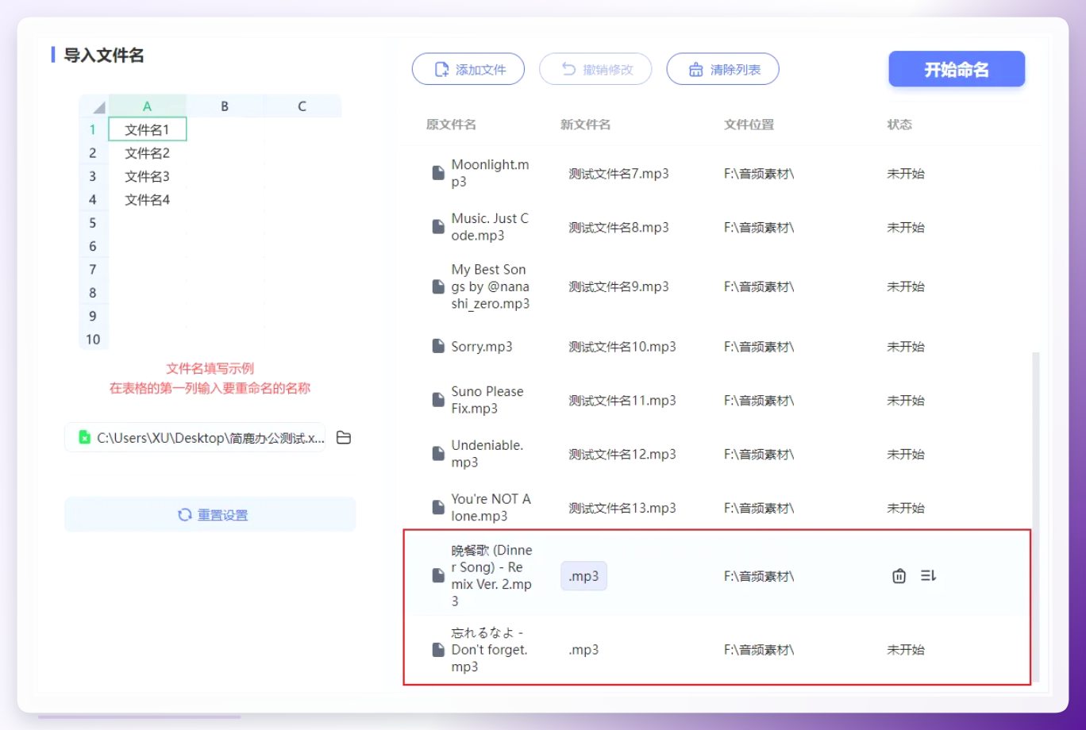Click the 文件位置 column header

point(749,125)
